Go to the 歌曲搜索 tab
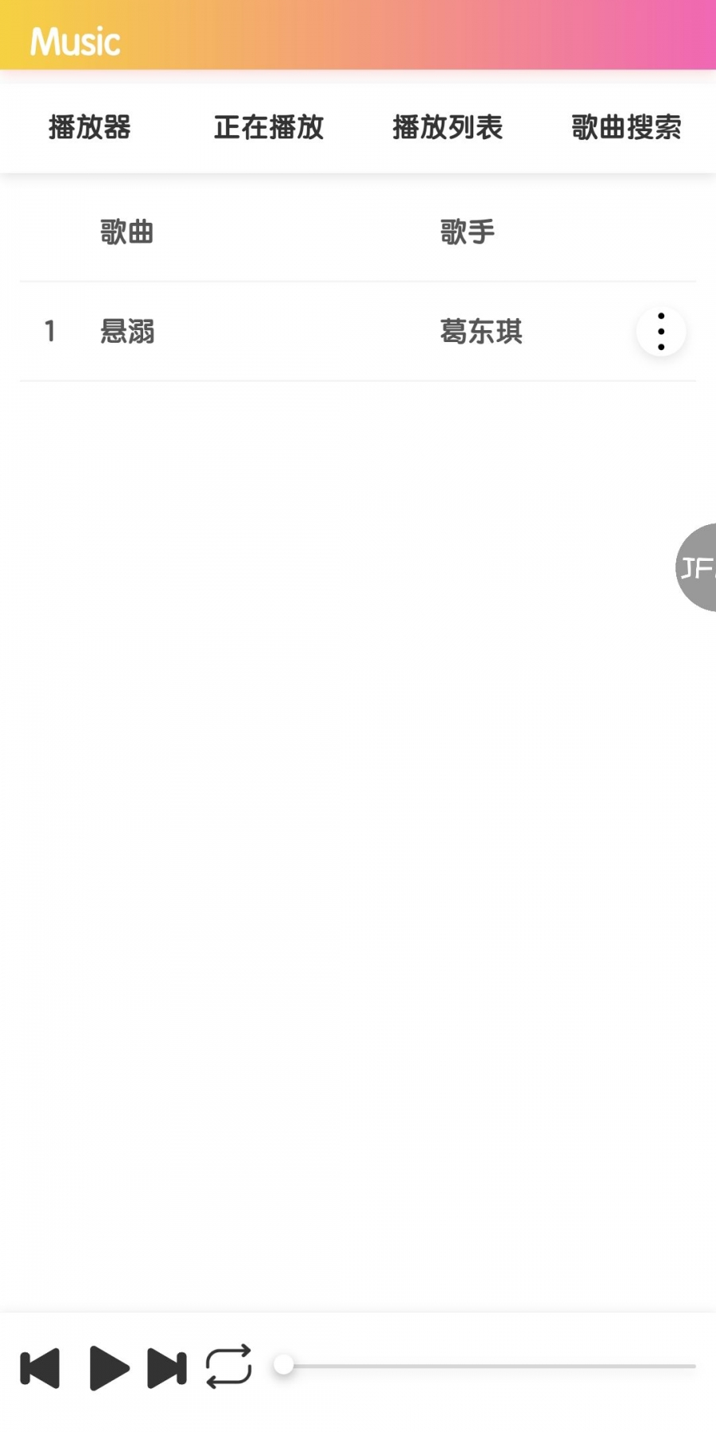Image resolution: width=716 pixels, height=1432 pixels. (x=627, y=127)
